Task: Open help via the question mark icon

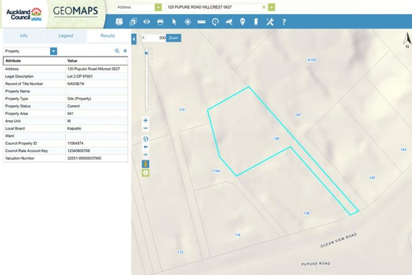Action: click(284, 21)
